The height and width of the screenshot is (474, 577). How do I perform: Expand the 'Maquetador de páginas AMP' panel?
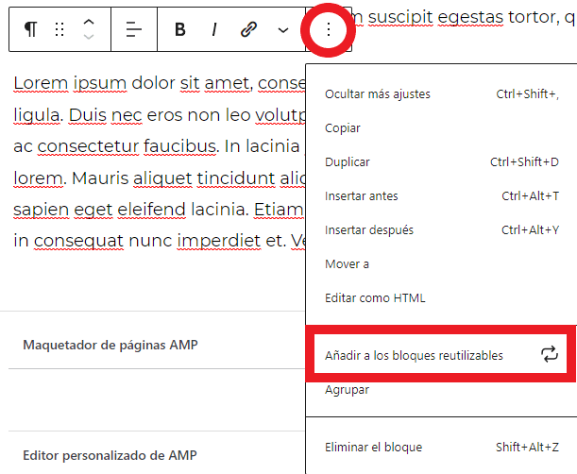click(x=110, y=345)
